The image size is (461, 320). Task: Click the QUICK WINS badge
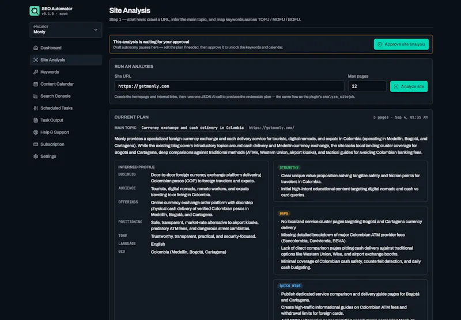pos(290,285)
